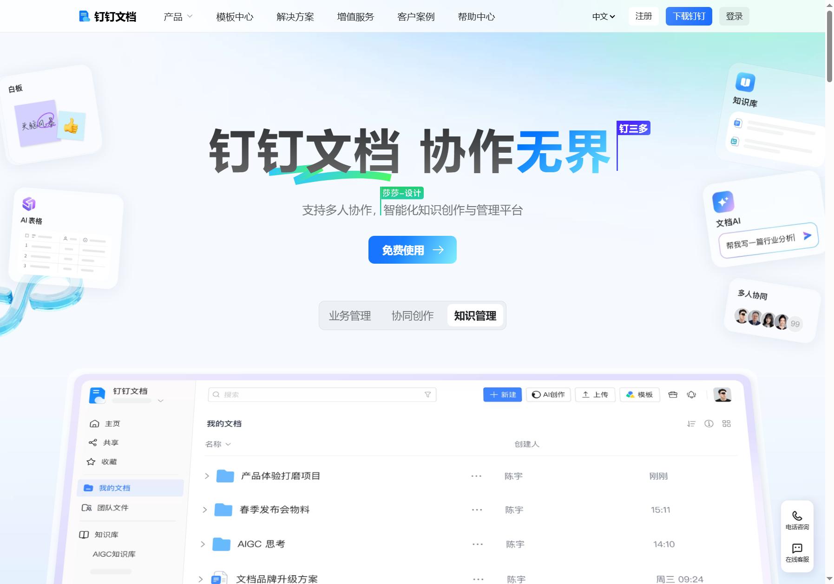Click the 知识库 card icon
The height and width of the screenshot is (584, 834).
click(x=745, y=82)
